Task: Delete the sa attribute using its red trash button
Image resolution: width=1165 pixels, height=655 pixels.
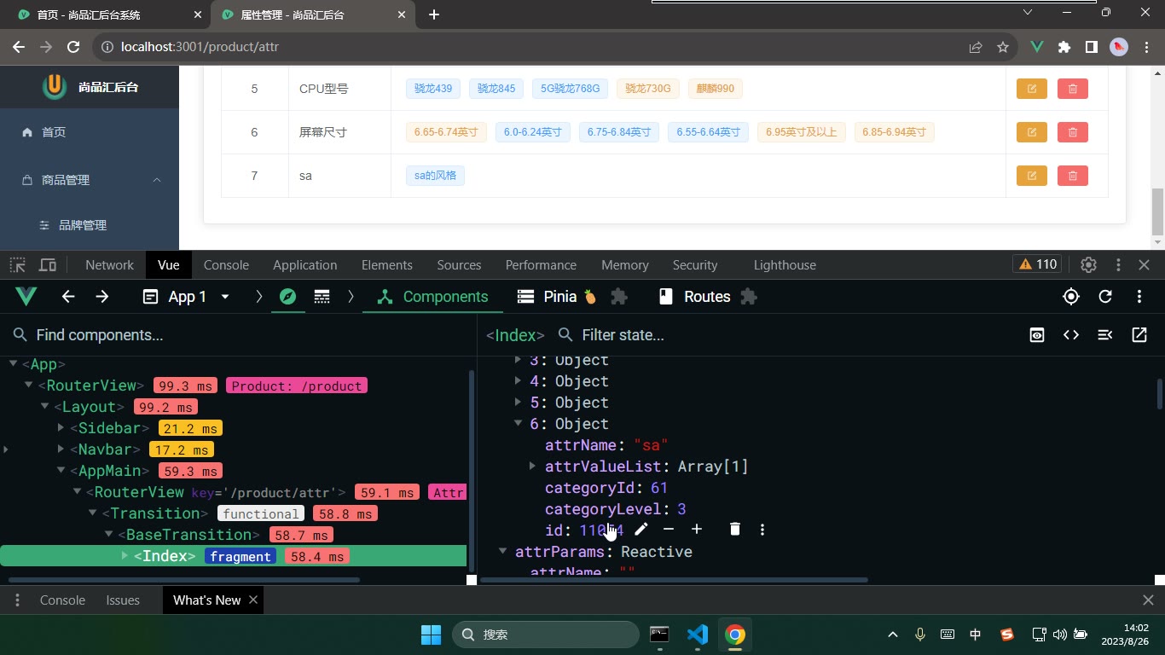Action: point(1072,176)
